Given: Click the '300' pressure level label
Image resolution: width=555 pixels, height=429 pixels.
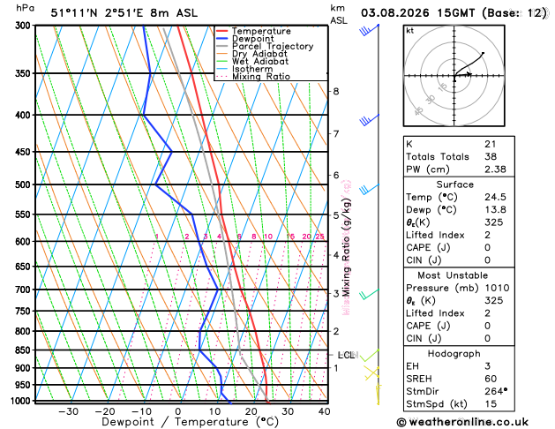Looking at the screenshot, I should pyautogui.click(x=25, y=26).
